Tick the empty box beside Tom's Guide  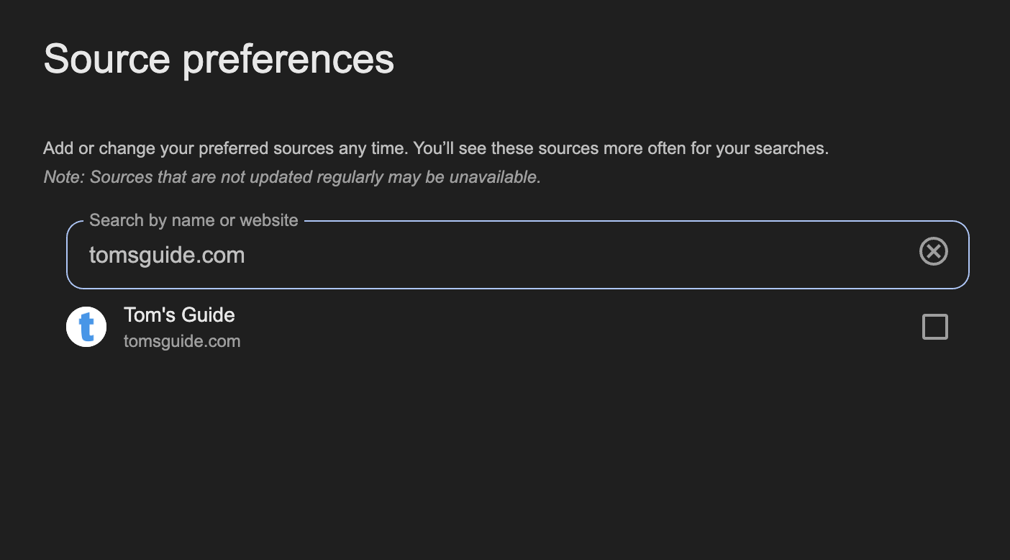click(934, 327)
